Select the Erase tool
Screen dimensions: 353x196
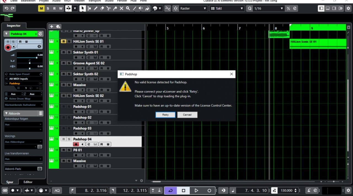pos(102,9)
